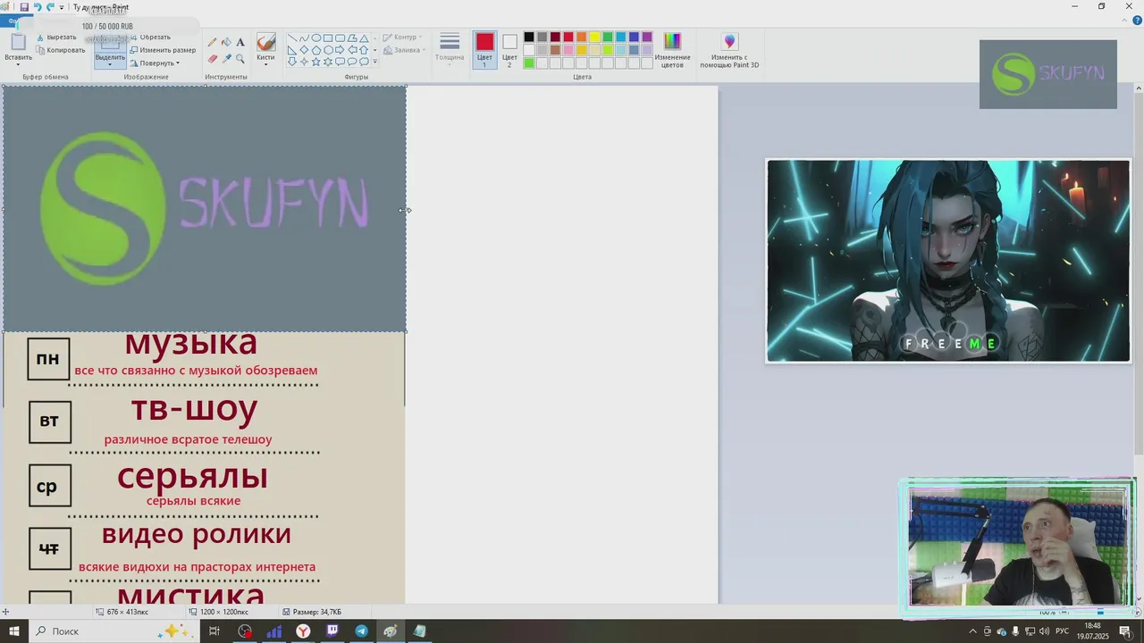Expand the shapes gallery list
Image resolution: width=1144 pixels, height=643 pixels.
coord(374,62)
